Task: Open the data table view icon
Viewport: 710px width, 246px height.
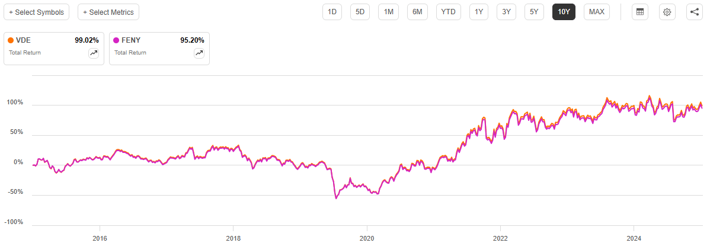Action: pyautogui.click(x=639, y=12)
